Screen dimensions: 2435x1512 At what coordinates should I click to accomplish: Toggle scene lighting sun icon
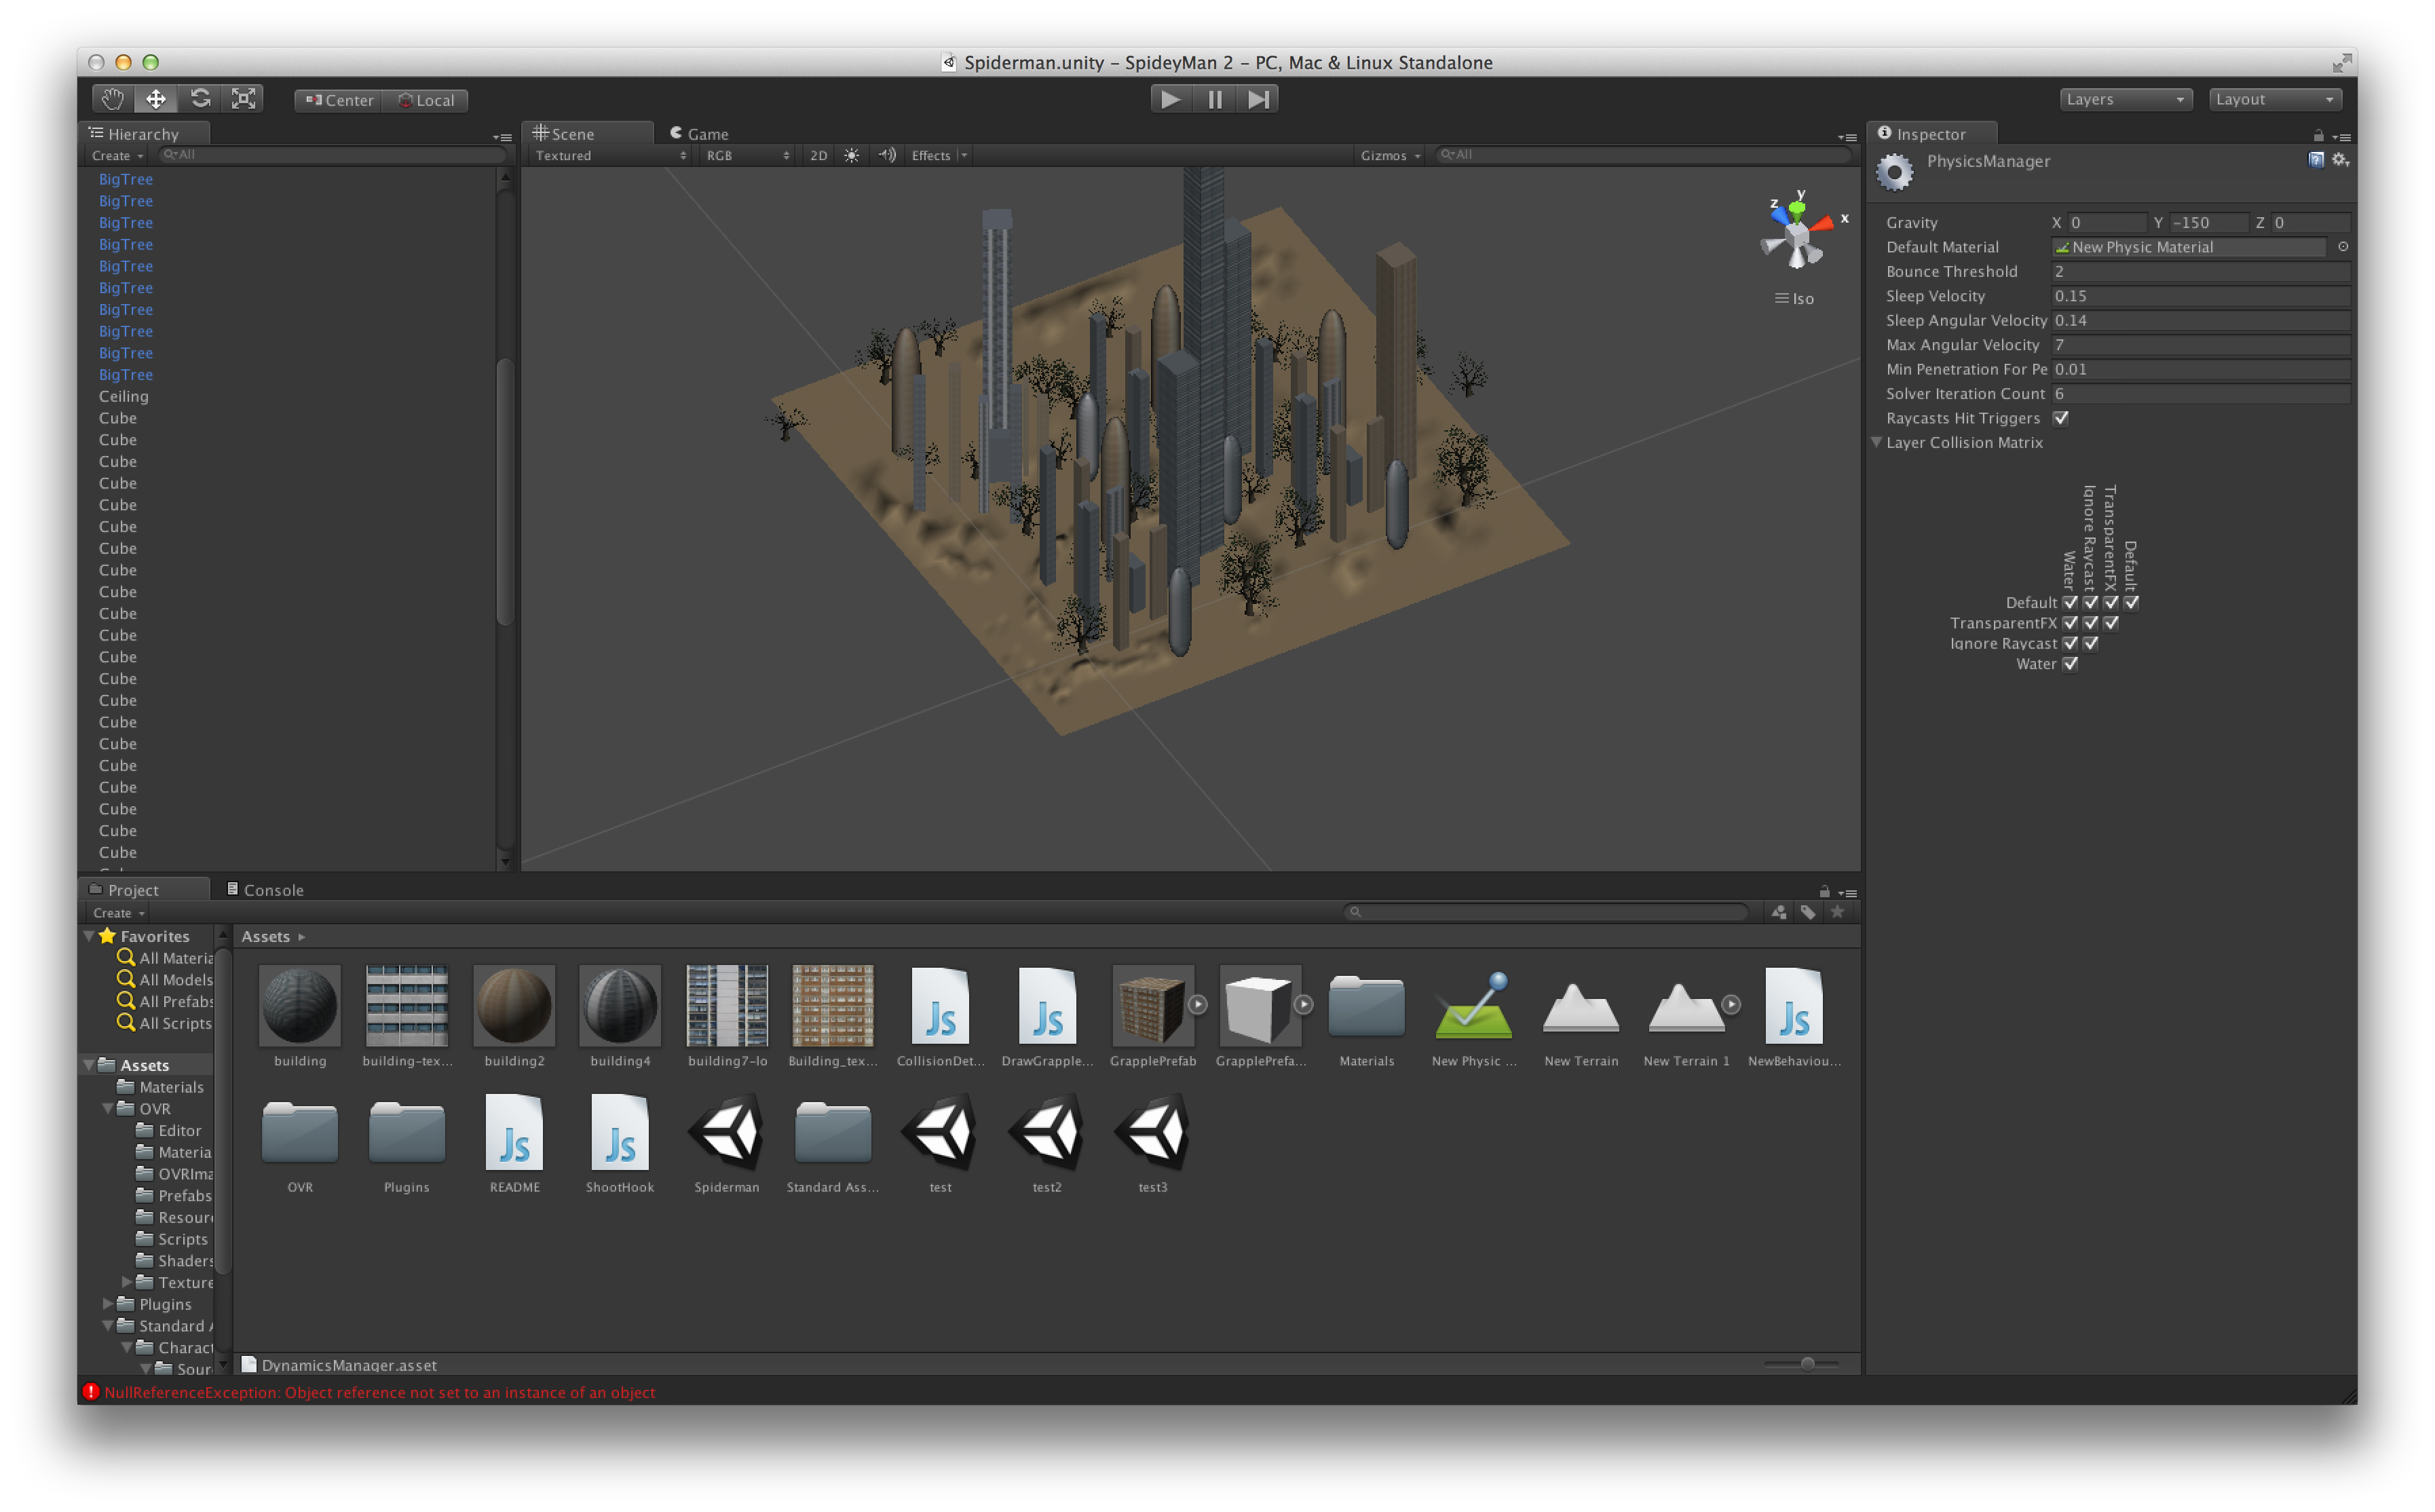[x=851, y=155]
